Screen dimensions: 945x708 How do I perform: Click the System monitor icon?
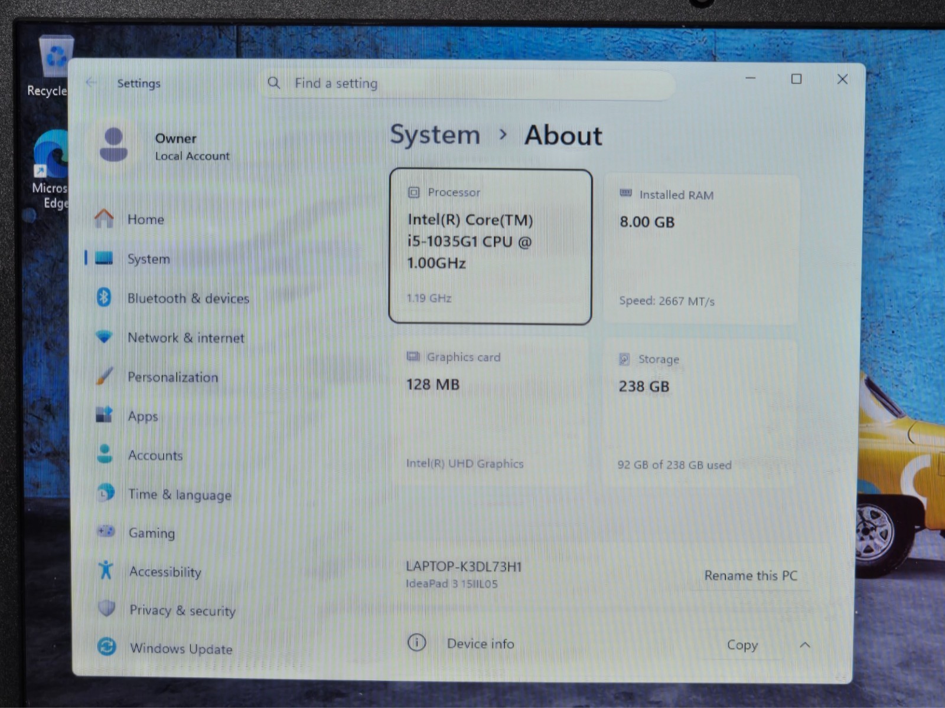pos(104,258)
